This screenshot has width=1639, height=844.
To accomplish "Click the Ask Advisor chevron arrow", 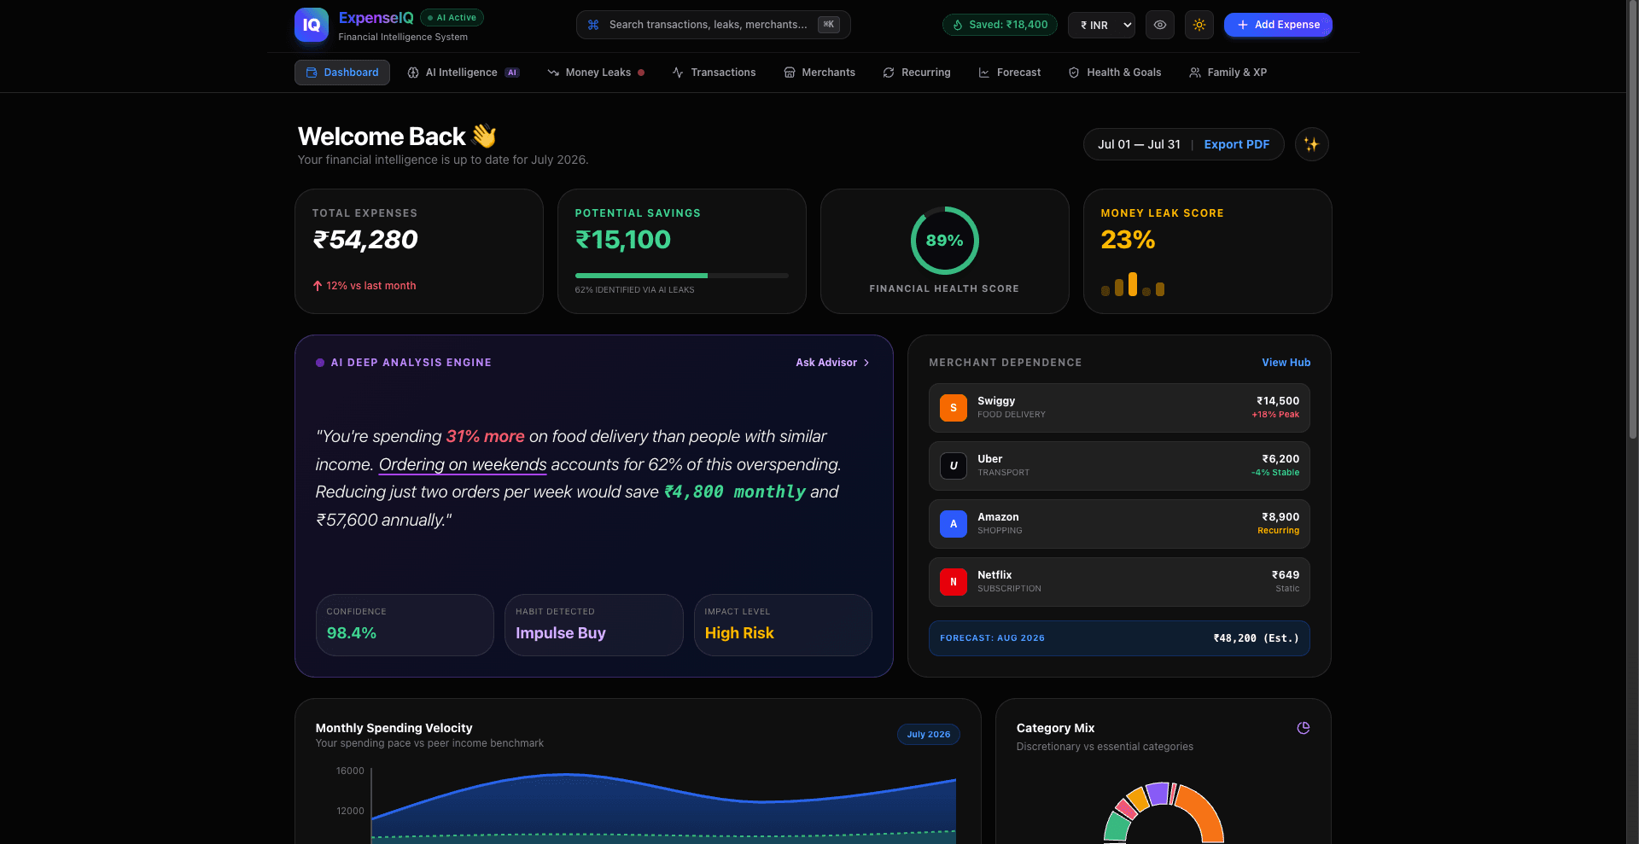I will [866, 363].
